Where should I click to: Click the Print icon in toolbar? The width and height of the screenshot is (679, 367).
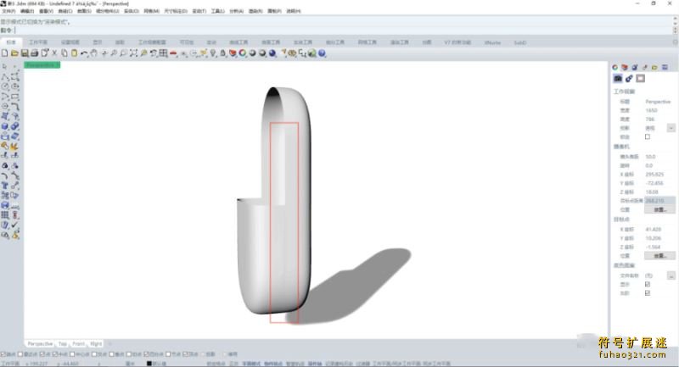point(35,53)
